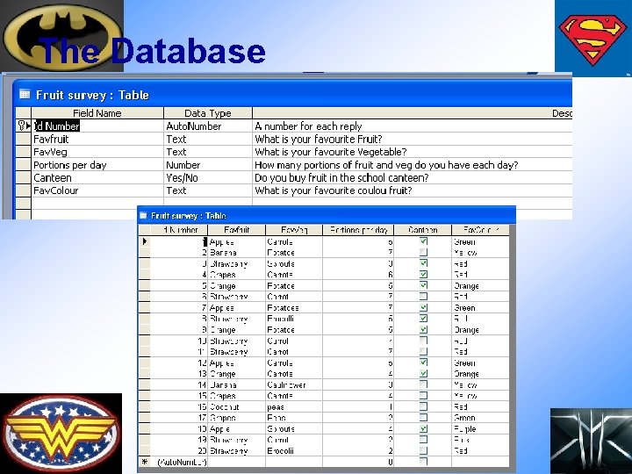
Task: Tick the Canteen checkbox for record 2 Banana
Action: coord(423,252)
